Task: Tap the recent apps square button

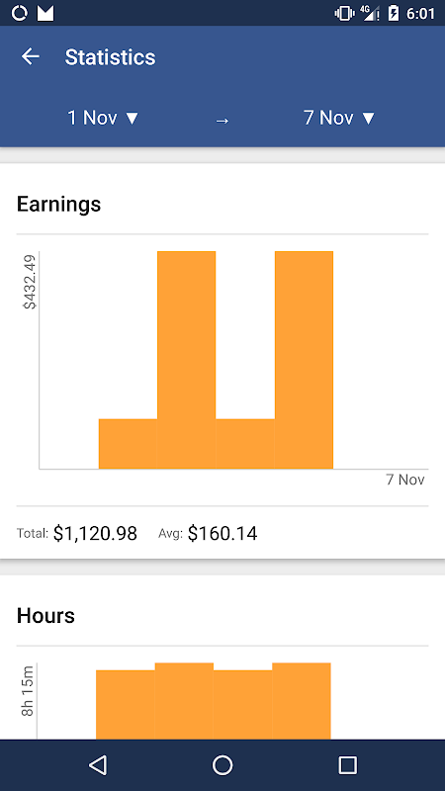Action: pos(348,764)
